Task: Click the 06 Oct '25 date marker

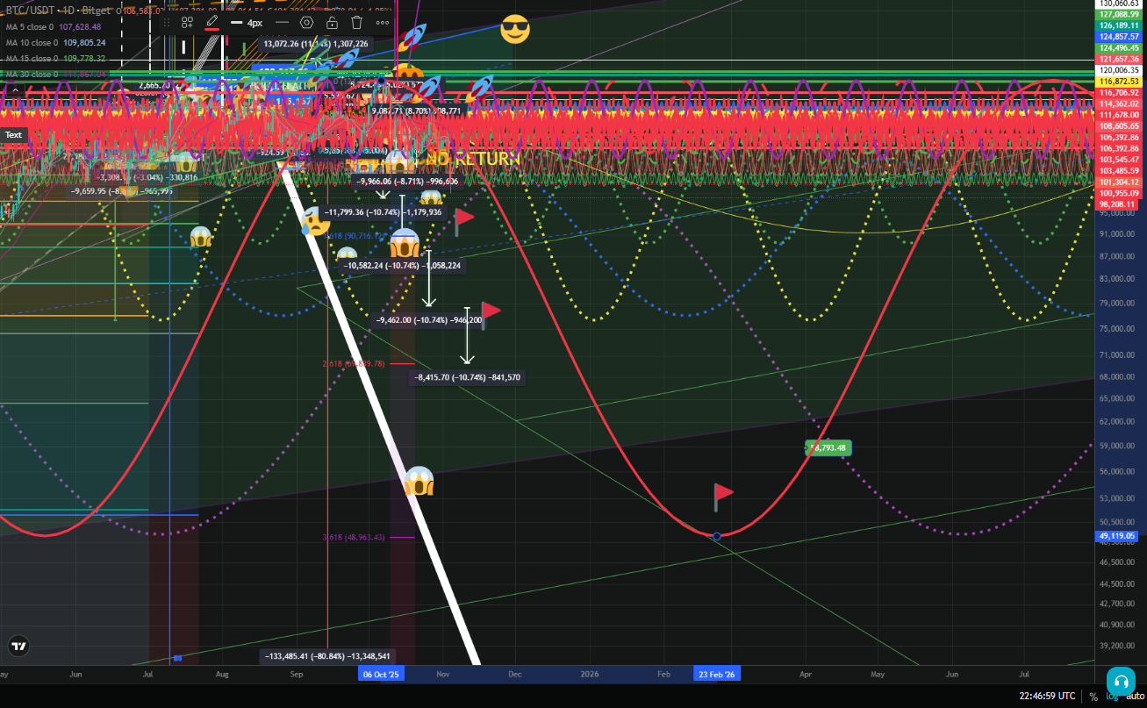Action: 382,674
